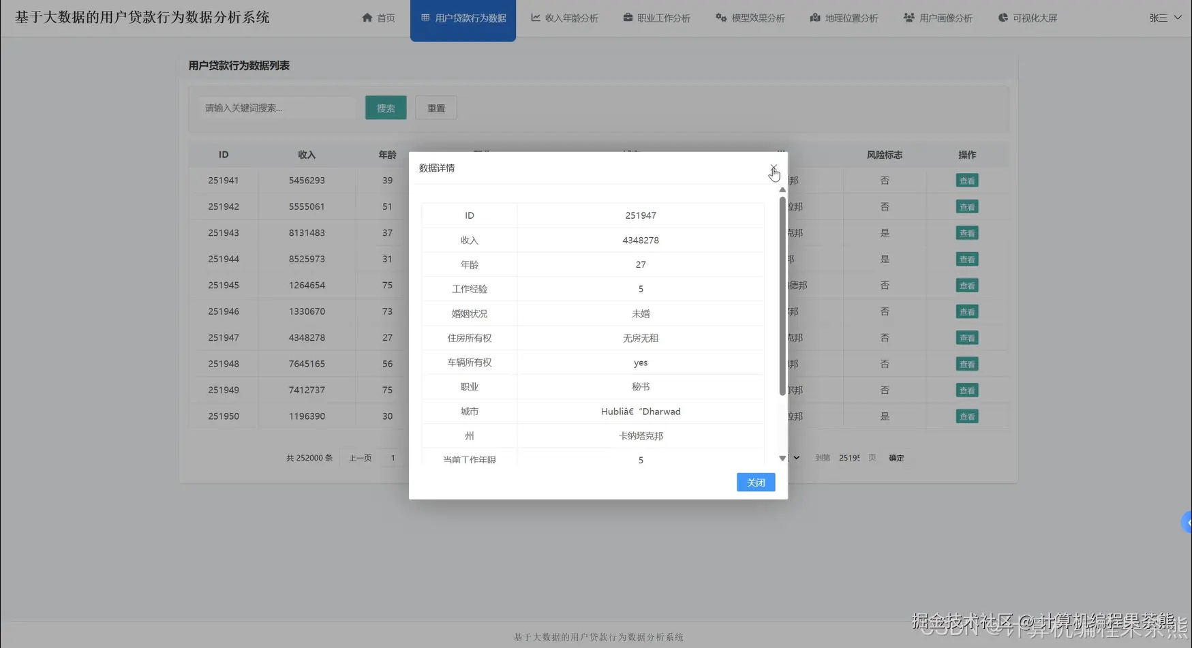Click the down arrow on the dialog scrollbar
Screen dimensions: 1192x648
(x=782, y=458)
